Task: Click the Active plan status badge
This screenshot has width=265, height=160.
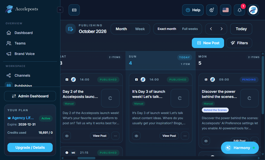Action: point(46,118)
